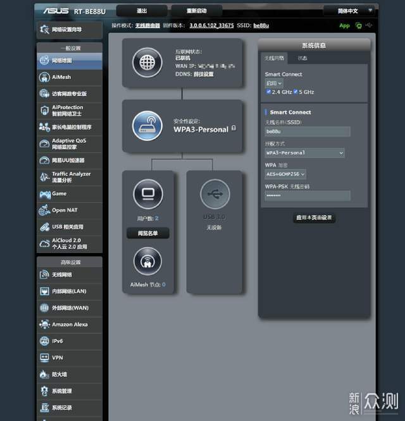This screenshot has width=405, height=421.
Task: Open the IPv6 sidebar icon
Action: click(44, 341)
